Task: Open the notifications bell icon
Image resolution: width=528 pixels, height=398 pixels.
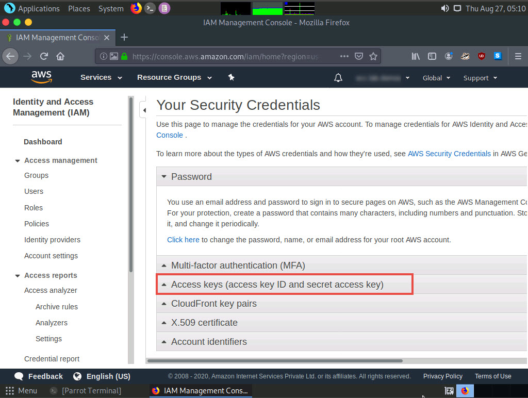Action: coord(338,78)
